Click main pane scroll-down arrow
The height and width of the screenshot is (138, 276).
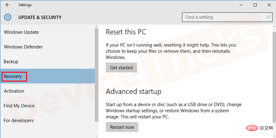pos(274,136)
